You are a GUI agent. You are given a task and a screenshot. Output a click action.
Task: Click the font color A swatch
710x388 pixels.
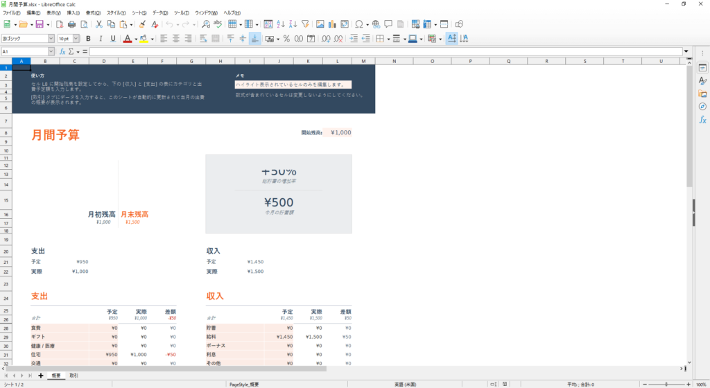tap(128, 39)
